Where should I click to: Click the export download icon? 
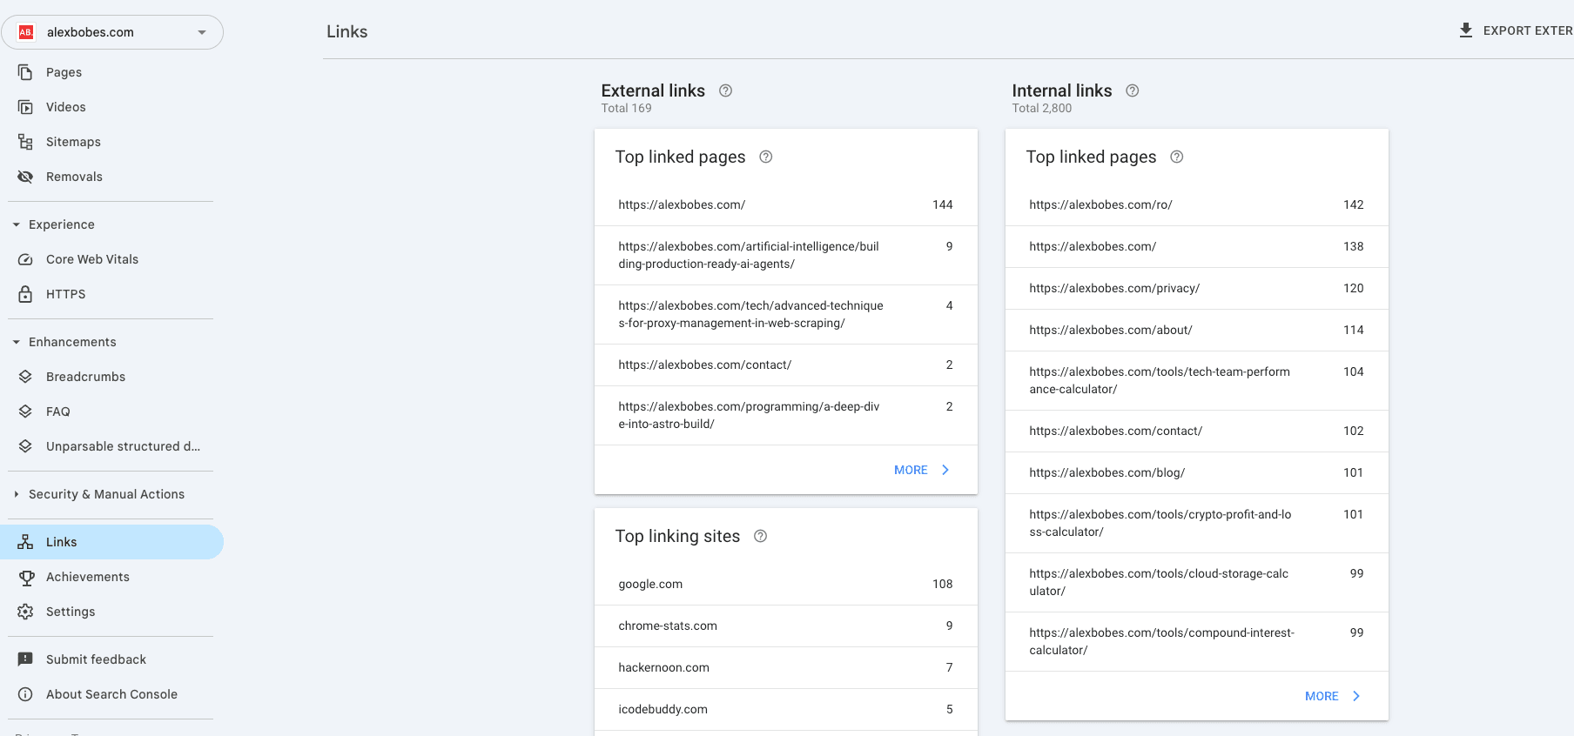(1466, 30)
